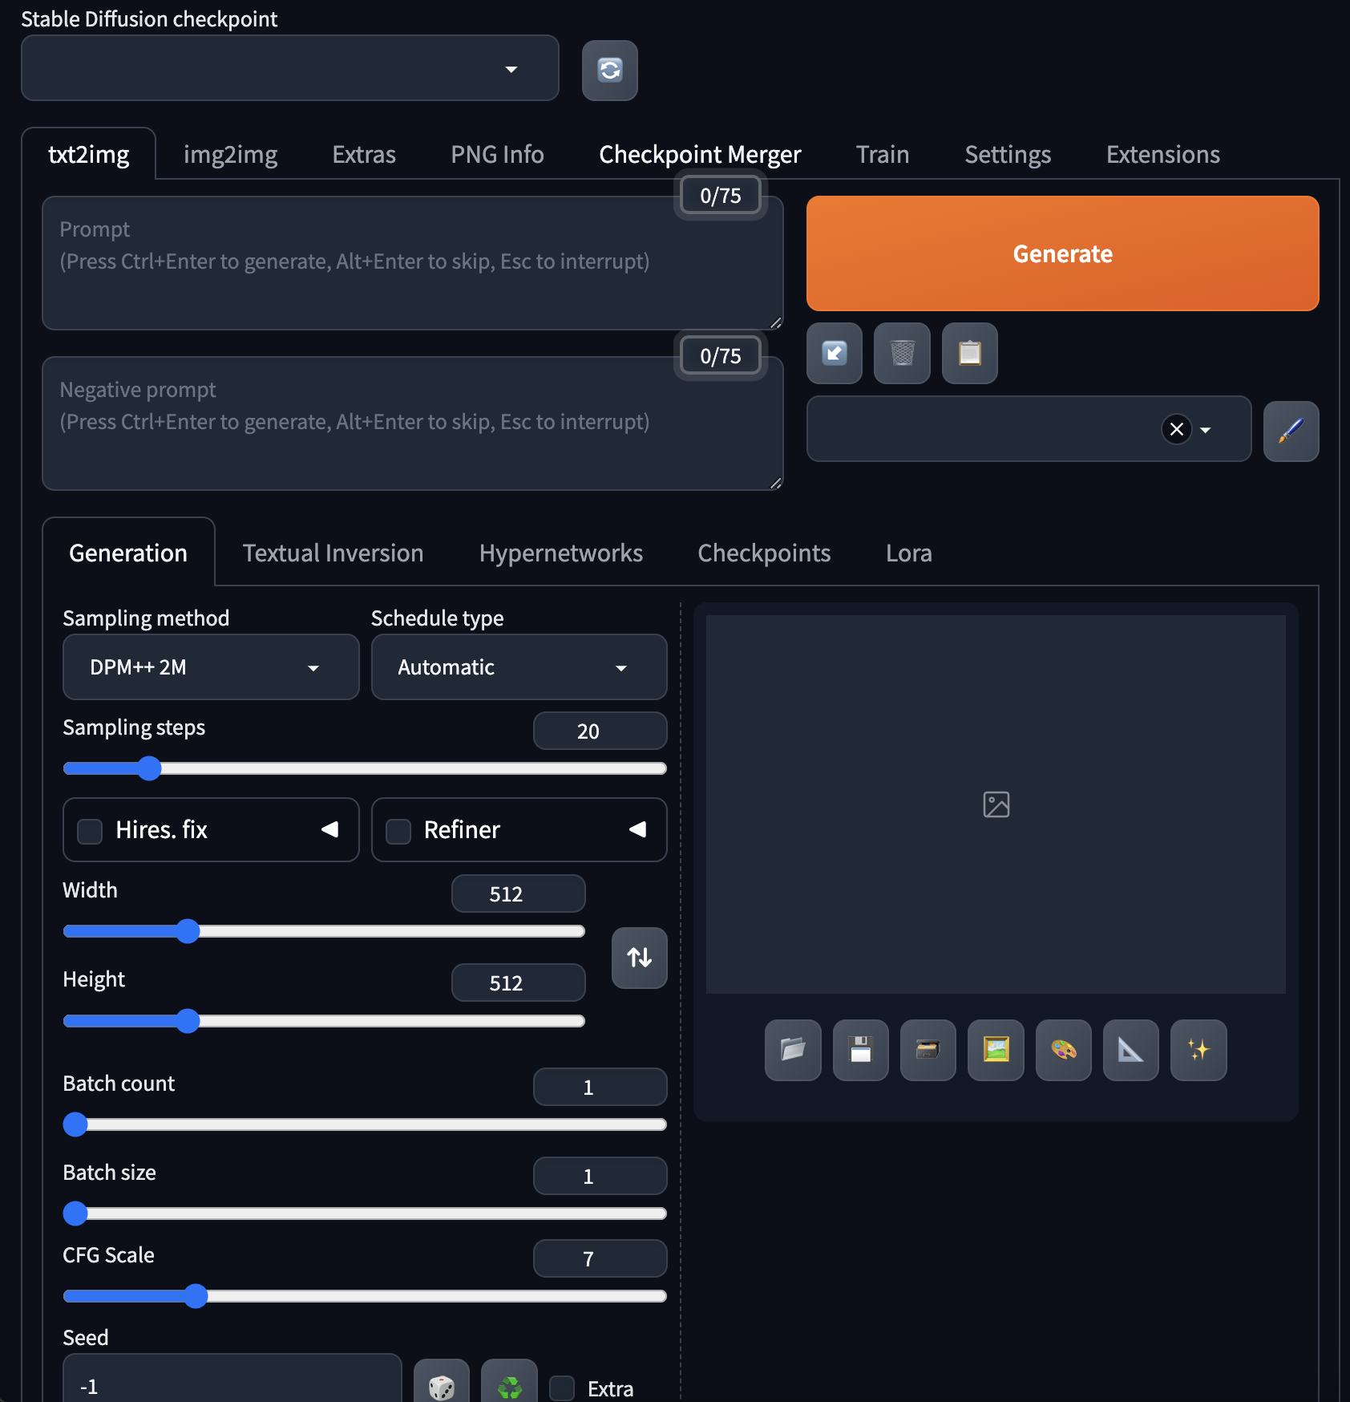Open the images output folder
This screenshot has width=1350, height=1402.
click(793, 1050)
